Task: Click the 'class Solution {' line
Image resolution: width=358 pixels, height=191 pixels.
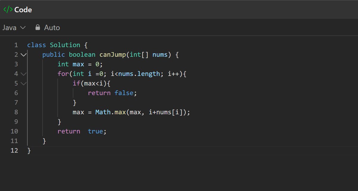Action: tap(57, 45)
